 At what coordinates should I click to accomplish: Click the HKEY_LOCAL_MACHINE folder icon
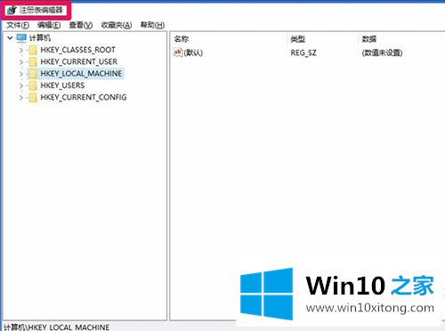pos(33,74)
